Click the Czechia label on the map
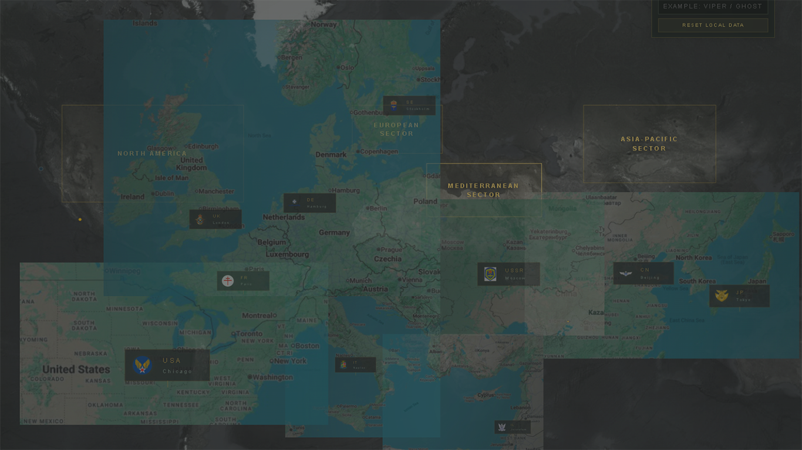This screenshot has height=450, width=802. [x=387, y=259]
